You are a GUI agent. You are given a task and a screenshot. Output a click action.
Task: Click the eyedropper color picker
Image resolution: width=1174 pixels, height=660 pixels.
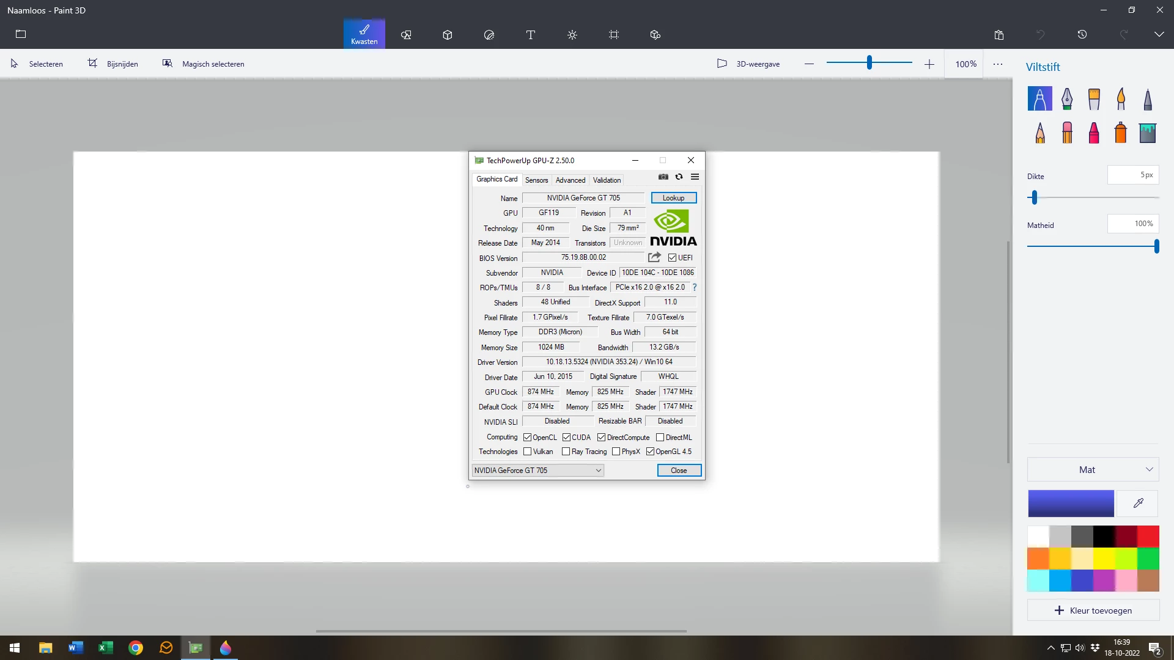[1138, 504]
